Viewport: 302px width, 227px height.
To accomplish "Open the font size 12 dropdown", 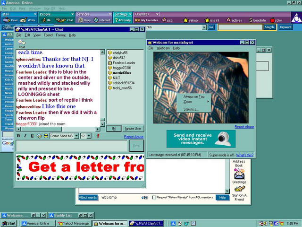I will pyautogui.click(x=89, y=136).
